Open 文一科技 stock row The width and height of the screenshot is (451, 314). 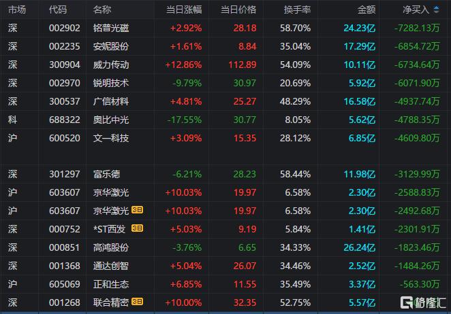pyautogui.click(x=226, y=138)
